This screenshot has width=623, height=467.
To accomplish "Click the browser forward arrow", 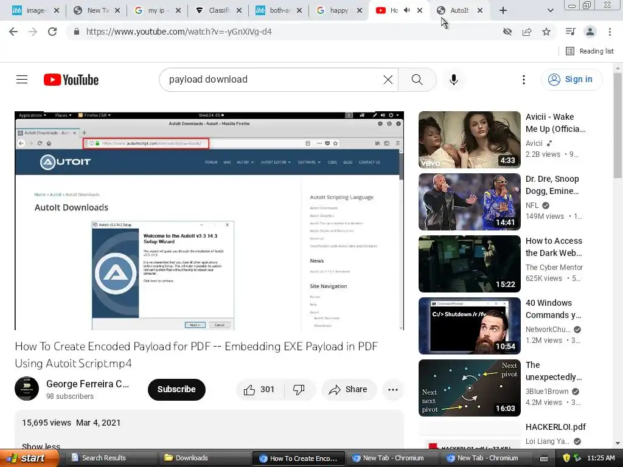I will 33,32.
